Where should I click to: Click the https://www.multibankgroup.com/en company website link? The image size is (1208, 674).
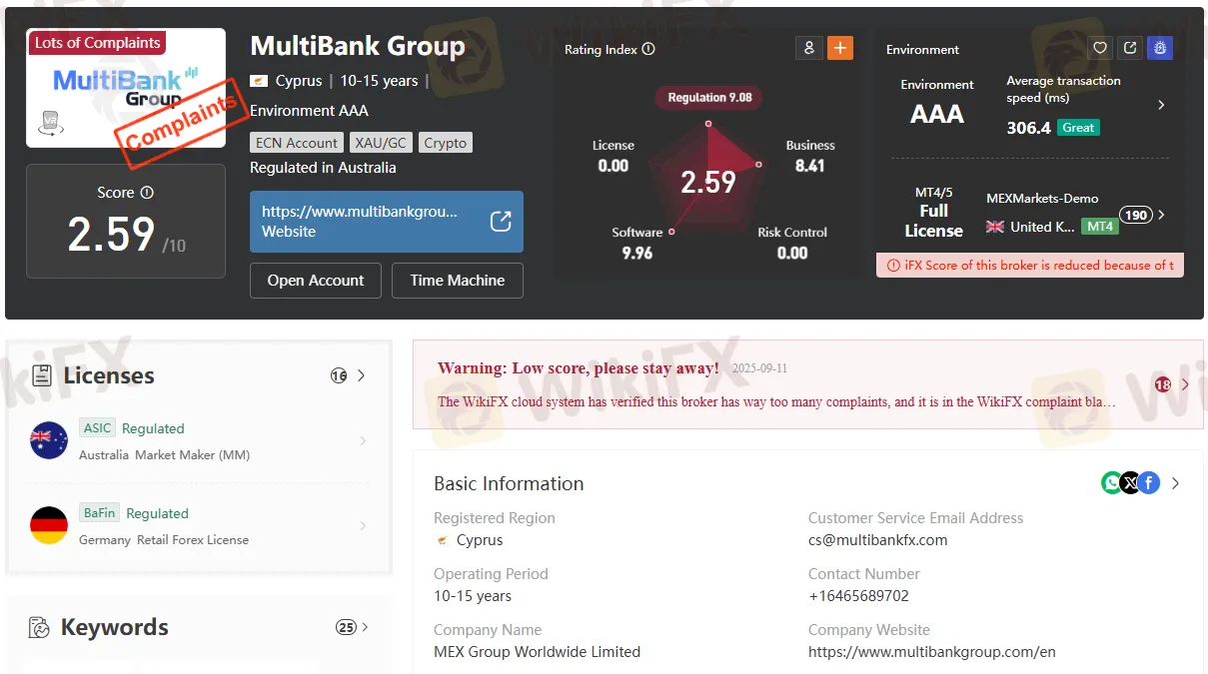(x=932, y=652)
